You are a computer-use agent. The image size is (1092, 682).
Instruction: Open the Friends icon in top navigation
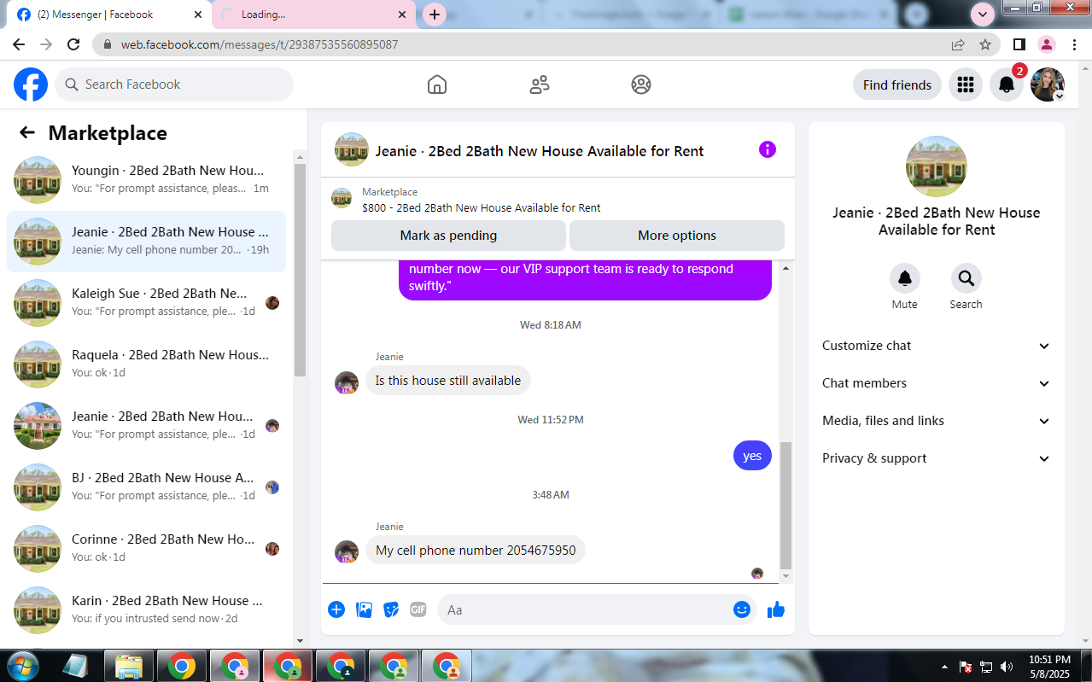click(x=540, y=85)
